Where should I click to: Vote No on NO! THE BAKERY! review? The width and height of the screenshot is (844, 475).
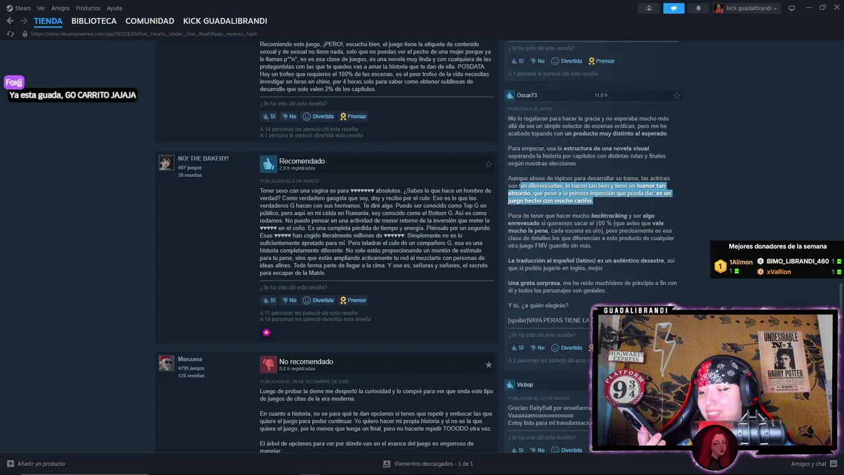tap(289, 300)
